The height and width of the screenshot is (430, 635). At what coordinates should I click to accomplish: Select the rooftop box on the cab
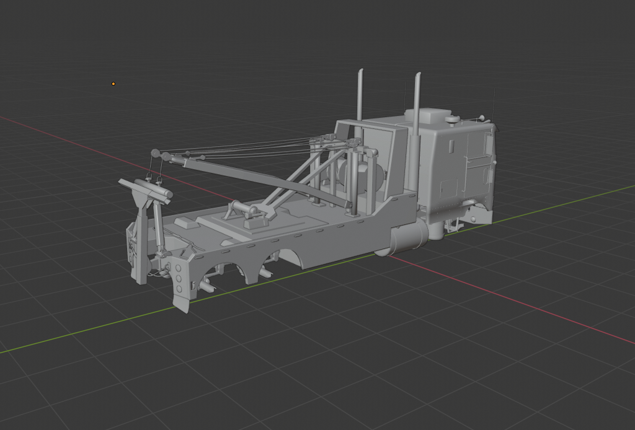pyautogui.click(x=428, y=116)
